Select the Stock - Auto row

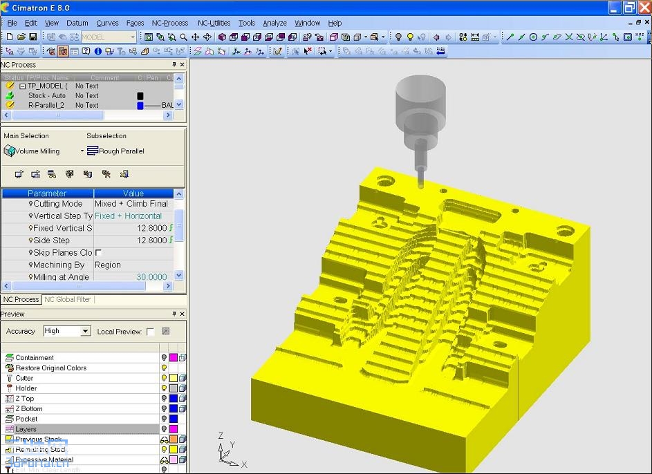(87, 95)
